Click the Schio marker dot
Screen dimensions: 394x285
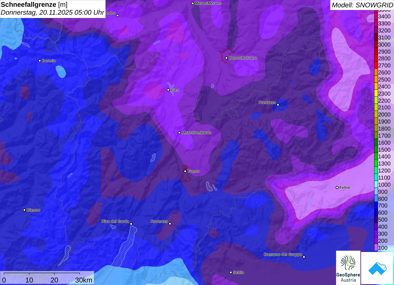click(231, 272)
